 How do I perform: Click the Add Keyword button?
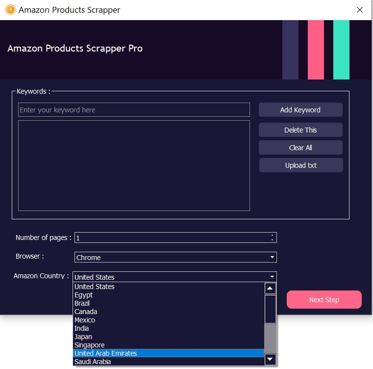click(300, 110)
